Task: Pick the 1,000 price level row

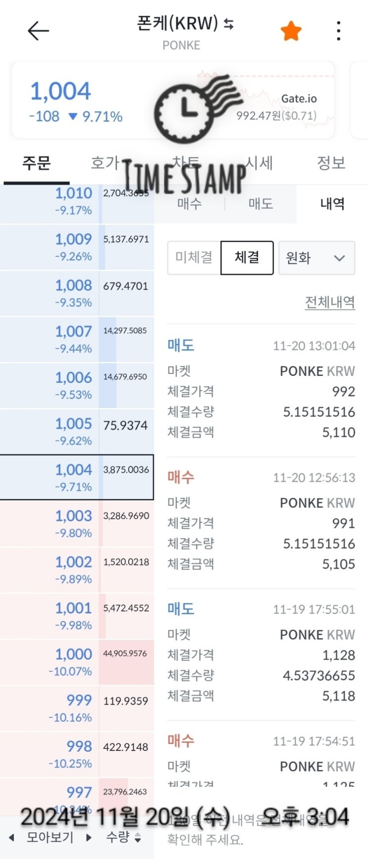Action: [76, 662]
